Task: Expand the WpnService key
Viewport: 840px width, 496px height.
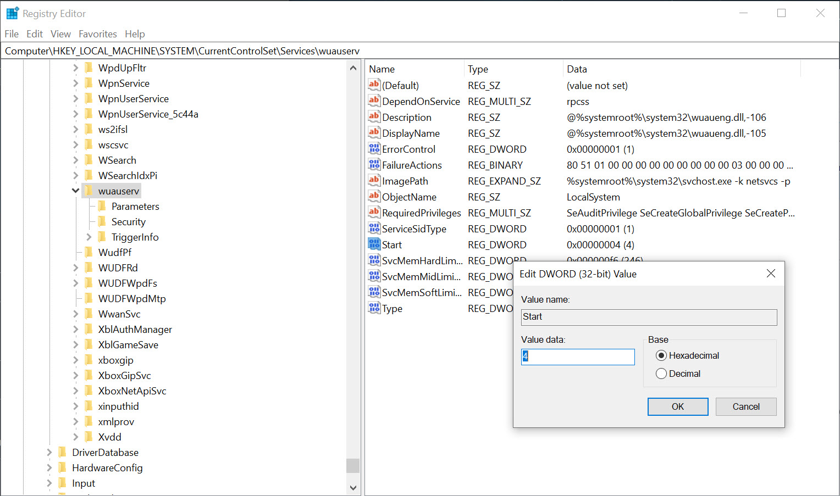Action: (x=75, y=83)
